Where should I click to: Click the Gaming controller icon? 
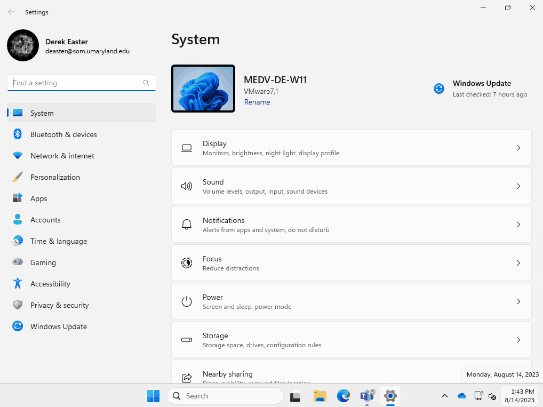click(x=18, y=262)
